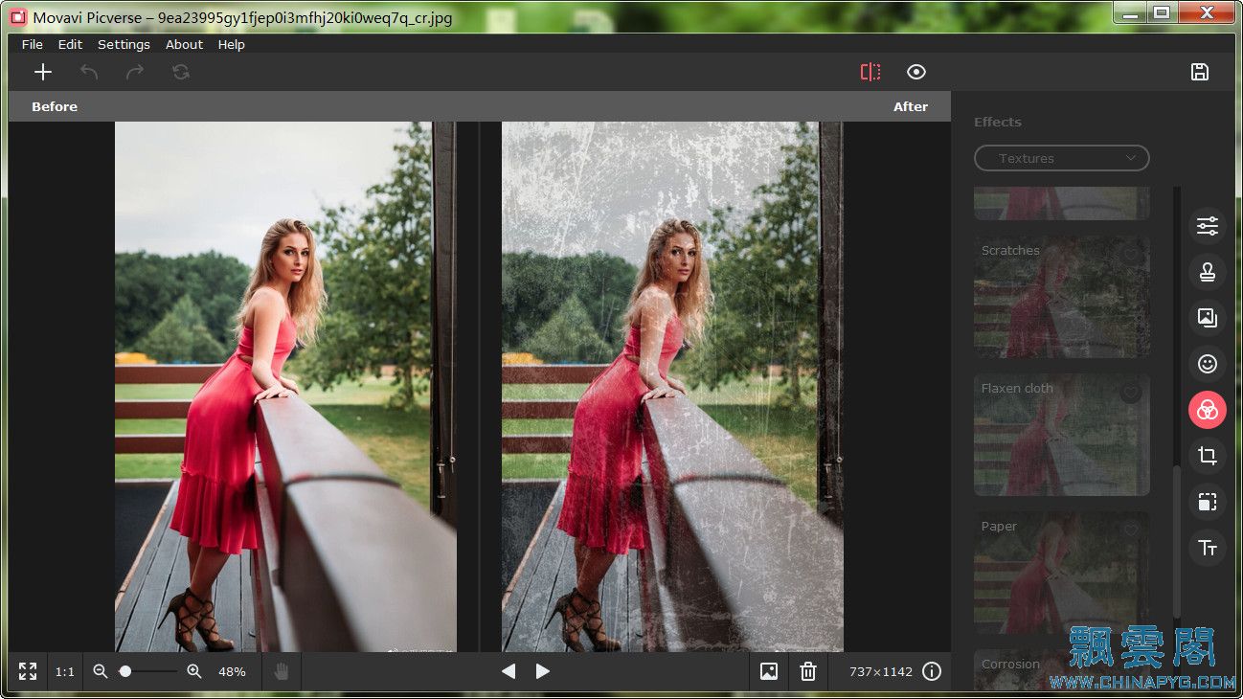Screen dimensions: 1243x699
Task: Open the Background replacement tool
Action: coord(1208,318)
